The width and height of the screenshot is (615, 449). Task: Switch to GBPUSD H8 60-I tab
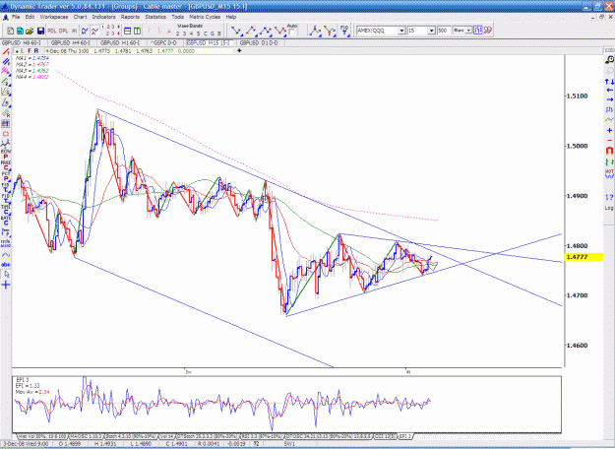[x=22, y=42]
